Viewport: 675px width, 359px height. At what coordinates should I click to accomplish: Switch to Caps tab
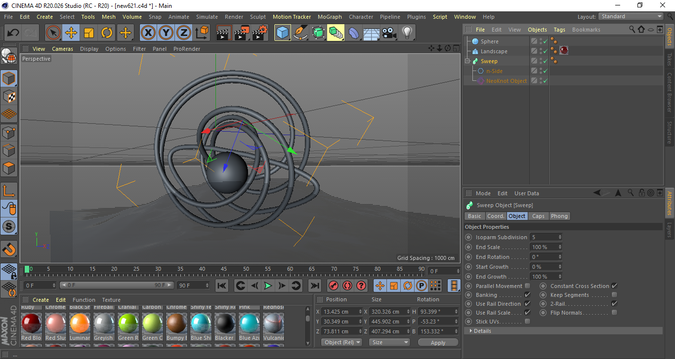(x=538, y=216)
